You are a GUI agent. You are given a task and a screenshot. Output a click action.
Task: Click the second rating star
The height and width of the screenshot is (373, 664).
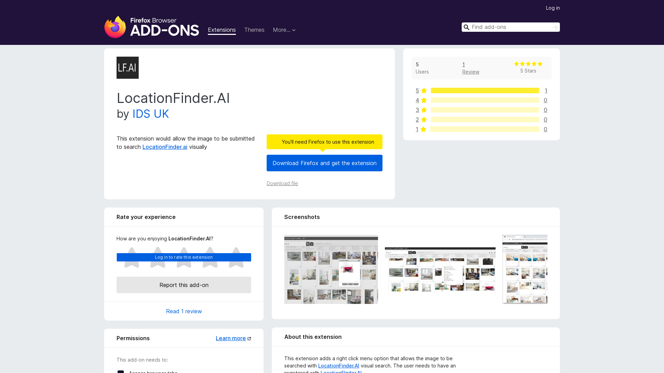click(x=158, y=257)
